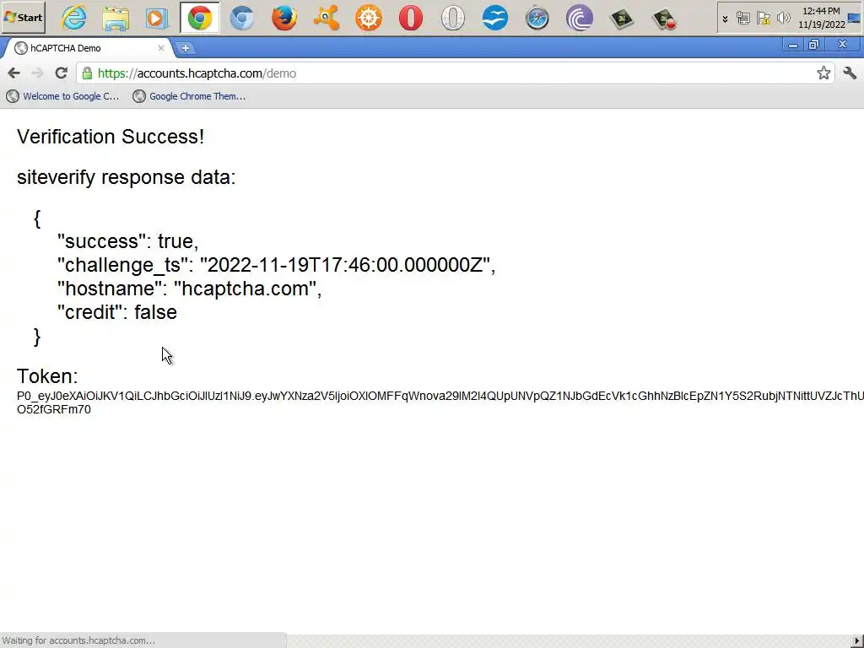Open the Google Chrome Themes bookmark
Image resolution: width=864 pixels, height=648 pixels.
pos(190,96)
